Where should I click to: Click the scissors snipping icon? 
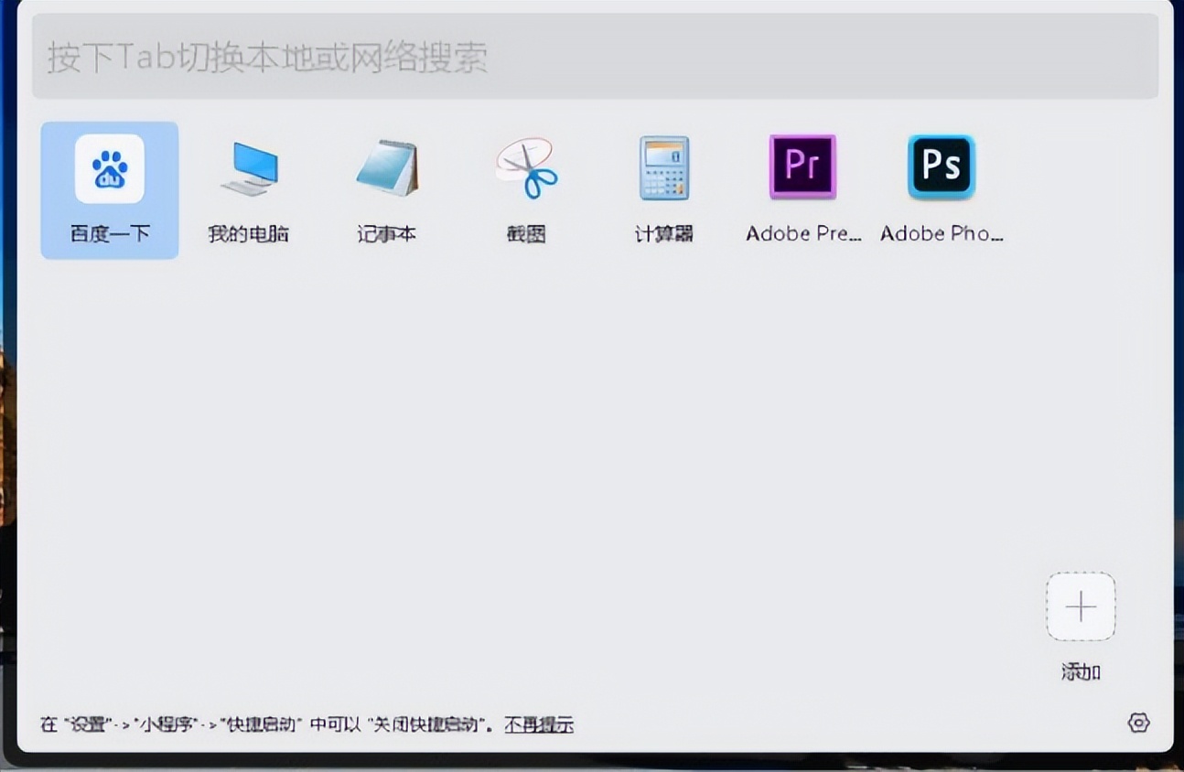pyautogui.click(x=524, y=169)
